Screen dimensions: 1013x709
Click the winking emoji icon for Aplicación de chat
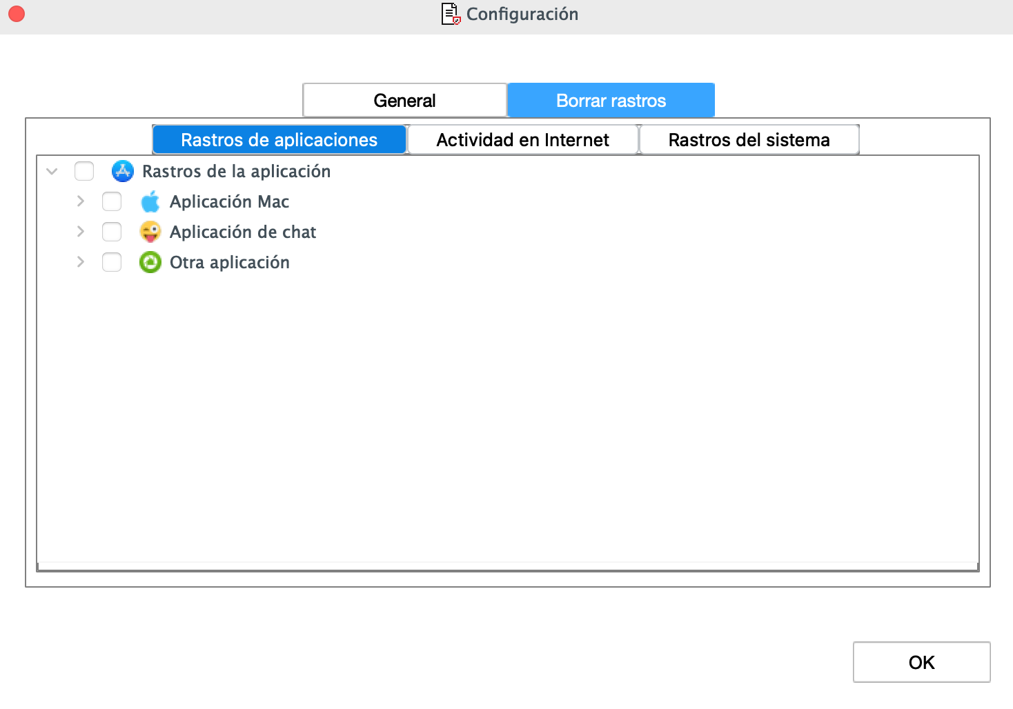point(150,232)
